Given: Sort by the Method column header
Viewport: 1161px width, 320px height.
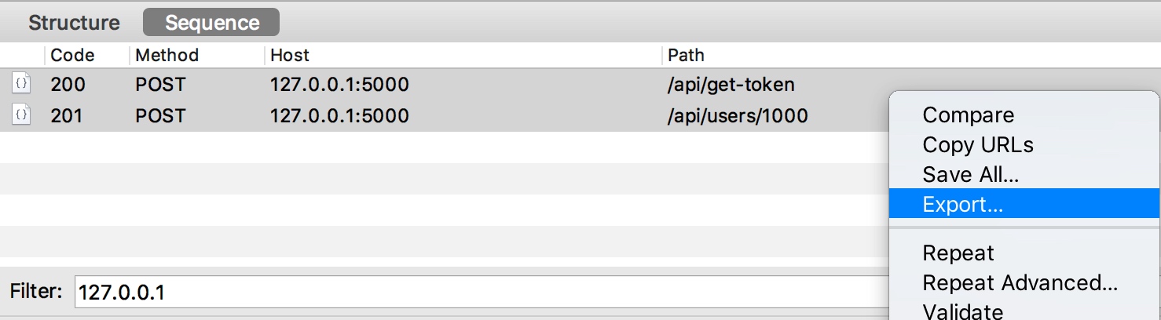Looking at the screenshot, I should 167,55.
